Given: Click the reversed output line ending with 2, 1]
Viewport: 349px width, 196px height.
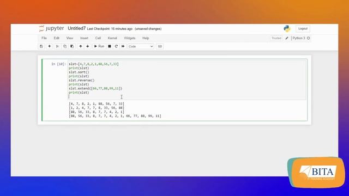Looking at the screenshot, I should click(x=97, y=112).
